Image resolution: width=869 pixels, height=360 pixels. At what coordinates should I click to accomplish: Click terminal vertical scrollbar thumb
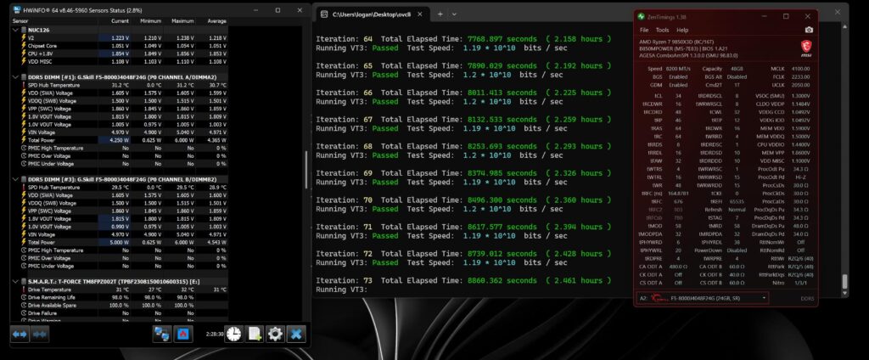tap(844, 282)
